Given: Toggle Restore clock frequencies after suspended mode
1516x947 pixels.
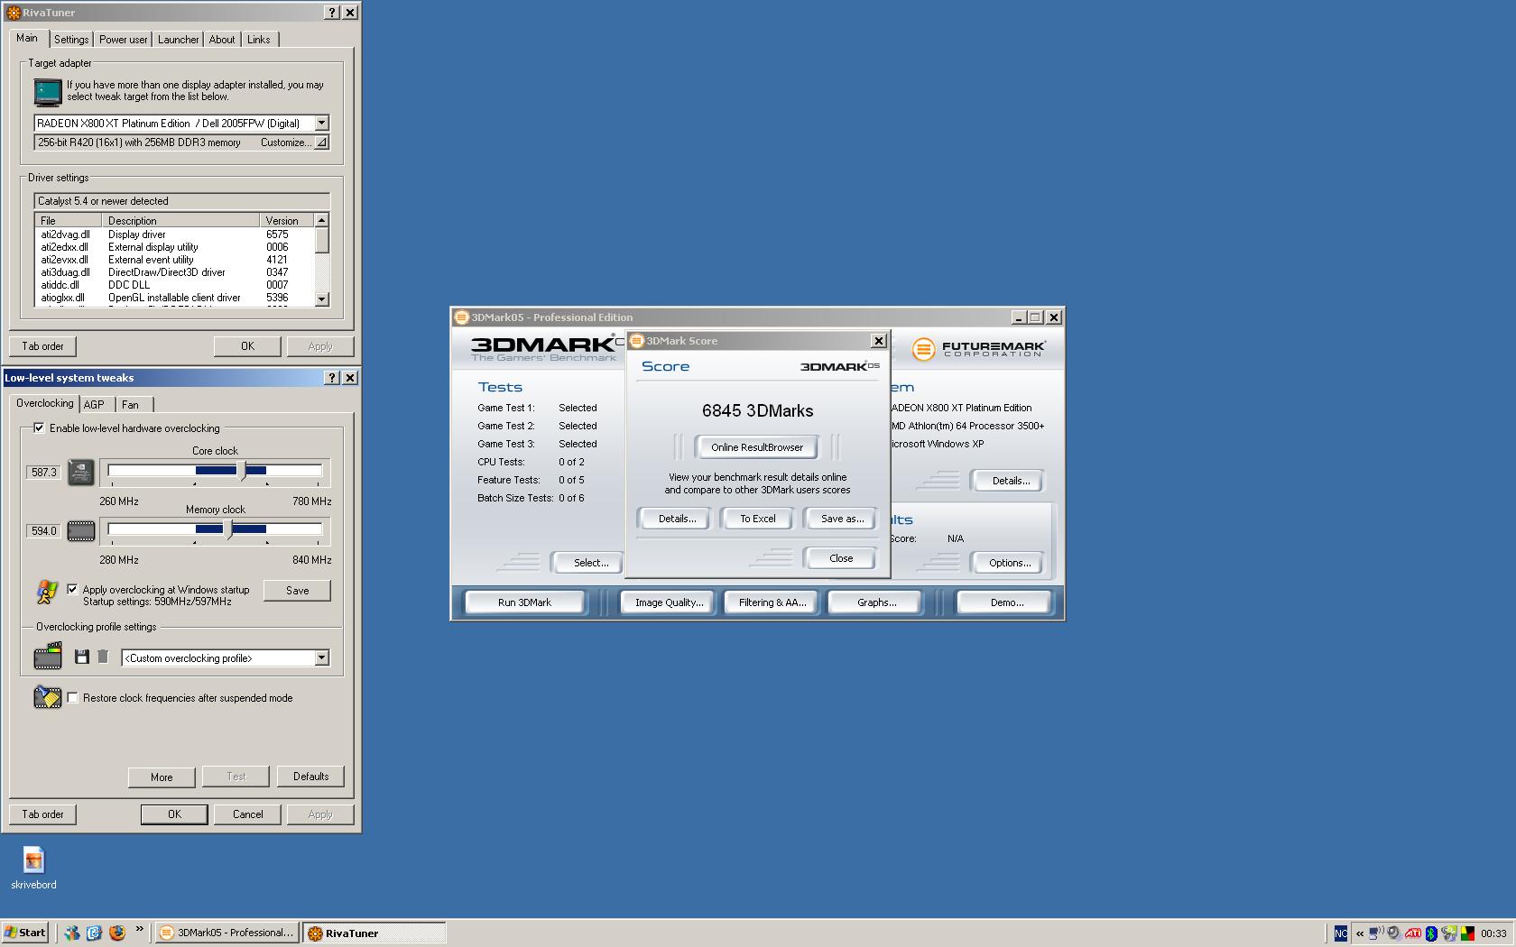Looking at the screenshot, I should (72, 698).
